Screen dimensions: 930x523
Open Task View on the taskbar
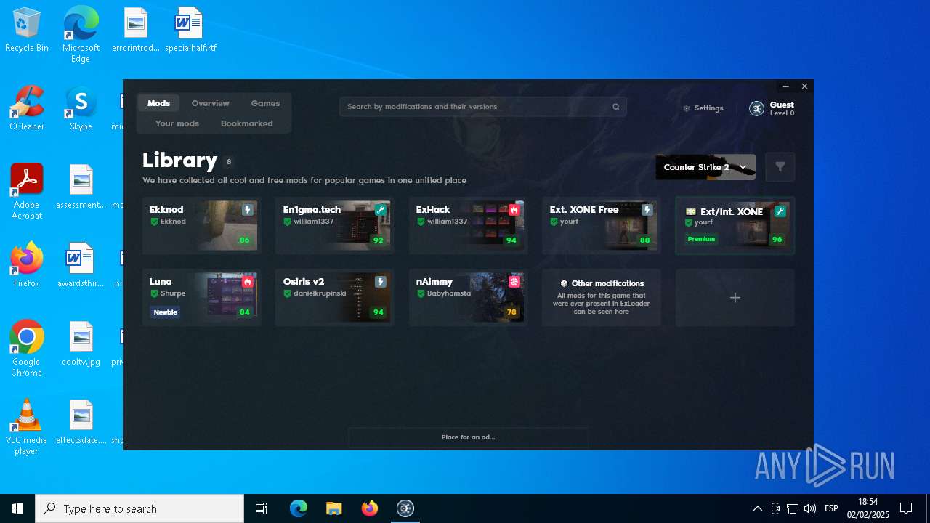click(262, 508)
